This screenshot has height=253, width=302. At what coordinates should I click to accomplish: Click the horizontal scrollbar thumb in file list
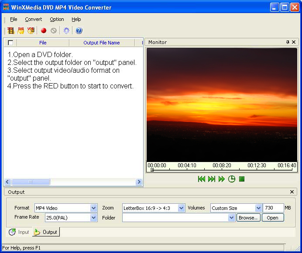(31, 182)
